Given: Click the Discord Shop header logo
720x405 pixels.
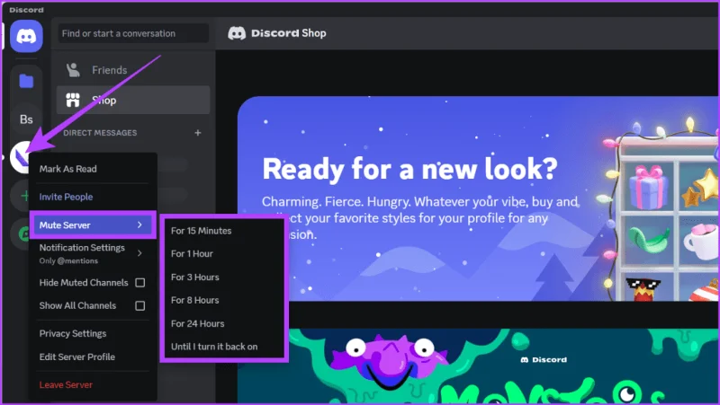Looking at the screenshot, I should coord(237,33).
